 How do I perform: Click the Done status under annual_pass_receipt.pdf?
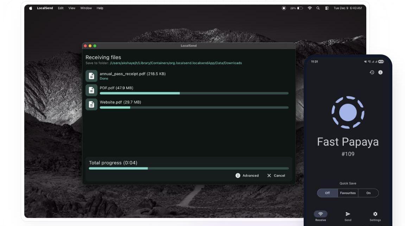pos(104,79)
